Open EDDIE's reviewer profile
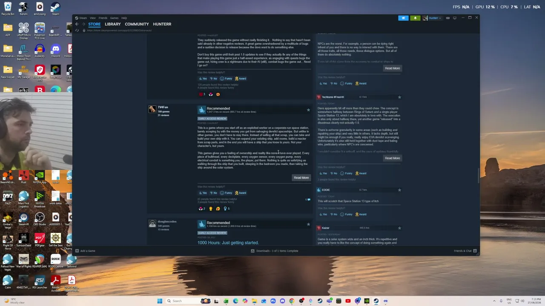The width and height of the screenshot is (545, 306). click(x=326, y=190)
